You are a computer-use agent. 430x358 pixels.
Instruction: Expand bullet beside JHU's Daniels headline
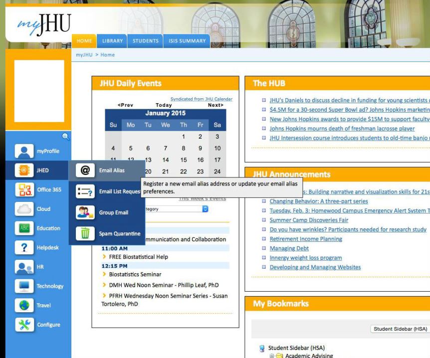tap(264, 100)
